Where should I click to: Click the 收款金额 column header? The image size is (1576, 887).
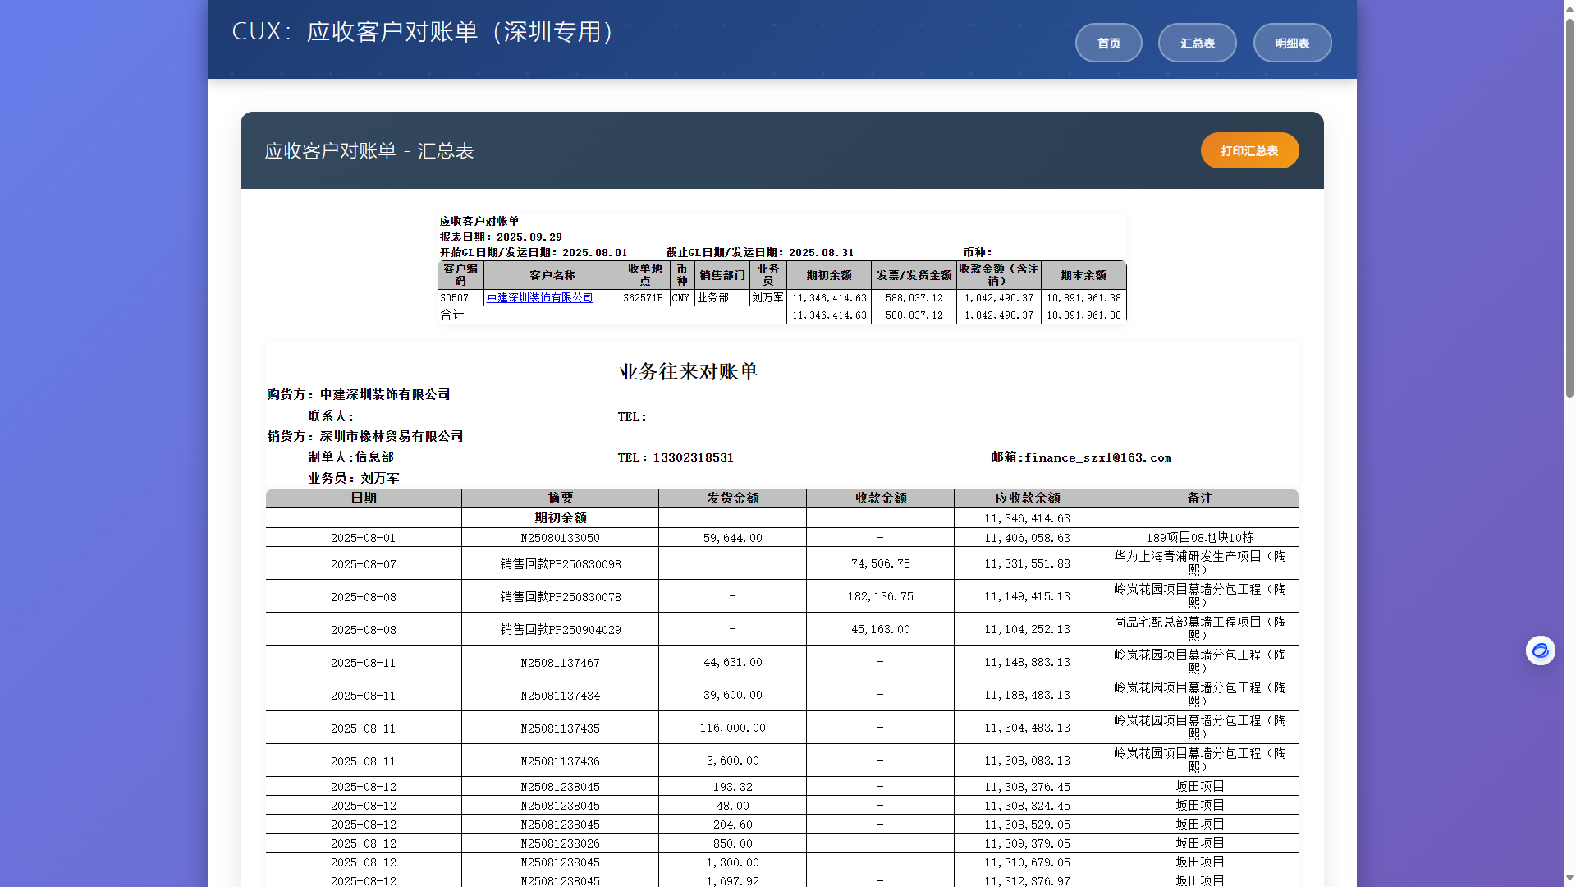click(x=880, y=499)
